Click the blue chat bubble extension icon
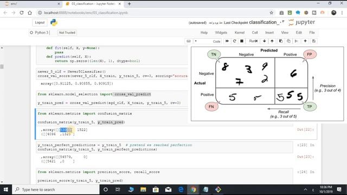 [298, 13]
